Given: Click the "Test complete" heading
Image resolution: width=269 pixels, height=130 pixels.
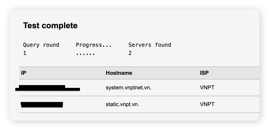Looking at the screenshot, I should coord(50,25).
